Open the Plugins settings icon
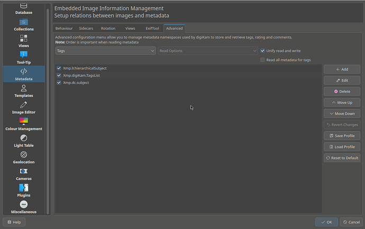The image size is (365, 229). (x=23, y=188)
